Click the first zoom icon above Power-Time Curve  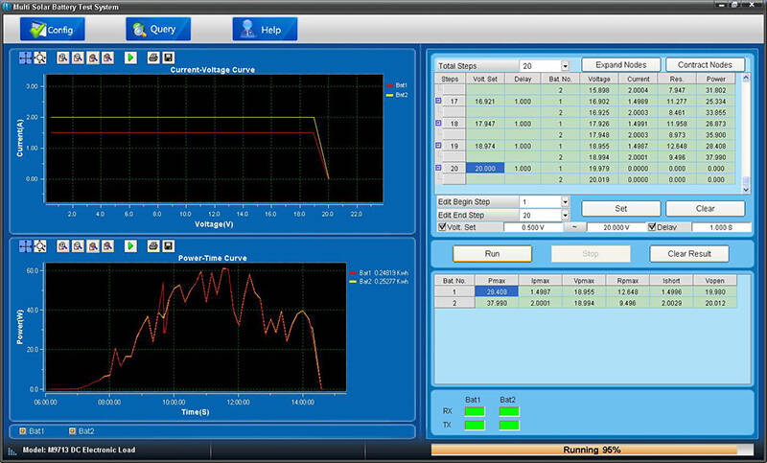(63, 246)
